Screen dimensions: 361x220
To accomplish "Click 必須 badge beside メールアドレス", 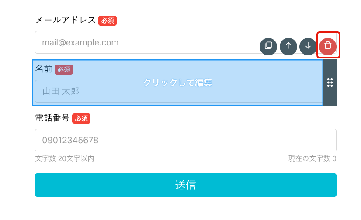I will [108, 21].
